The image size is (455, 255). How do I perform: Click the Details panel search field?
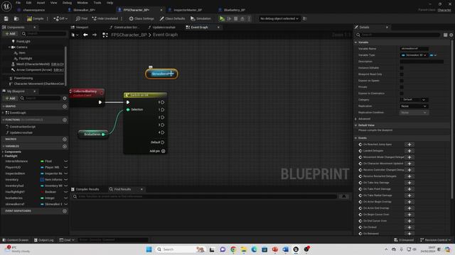pos(398,35)
